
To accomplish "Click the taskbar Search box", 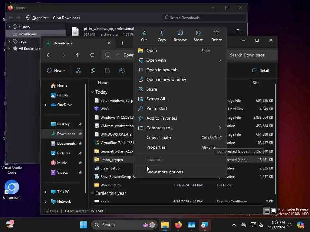I will pos(124,225).
